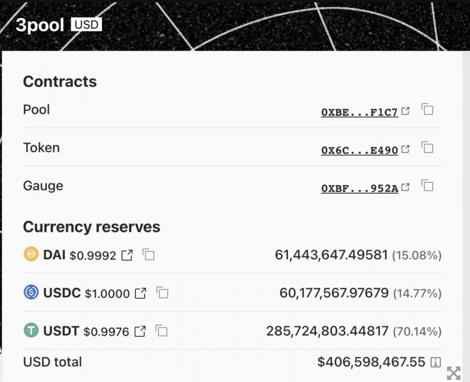The height and width of the screenshot is (382, 470).
Task: Click the USD total value $406,598,467.55
Action: 371,362
